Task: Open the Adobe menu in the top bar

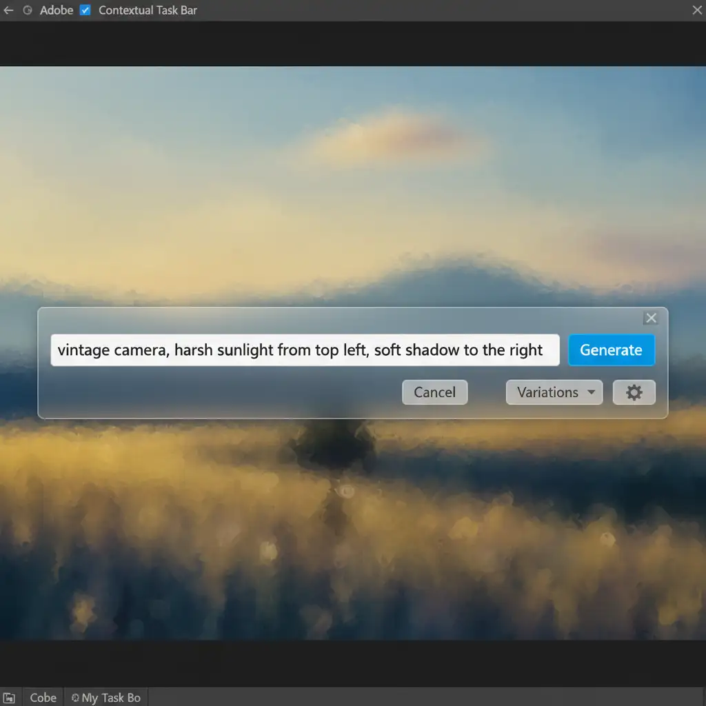Action: pos(57,10)
